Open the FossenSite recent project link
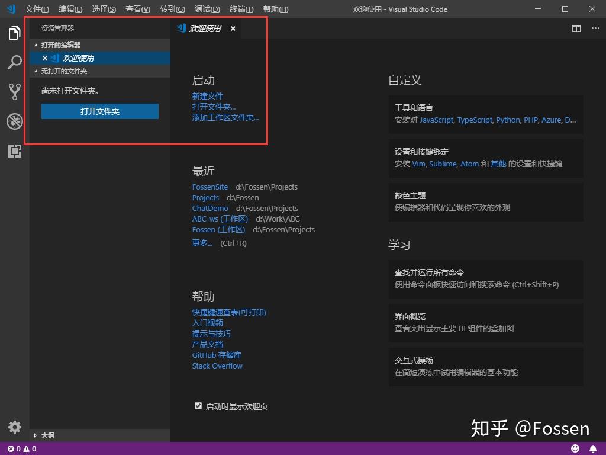This screenshot has height=455, width=606. (x=210, y=187)
